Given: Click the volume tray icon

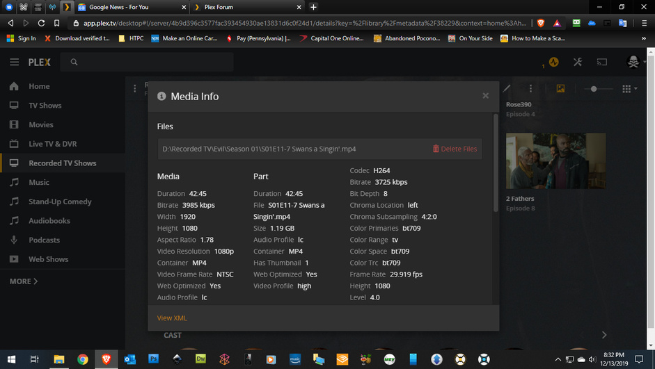Looking at the screenshot, I should click(592, 359).
